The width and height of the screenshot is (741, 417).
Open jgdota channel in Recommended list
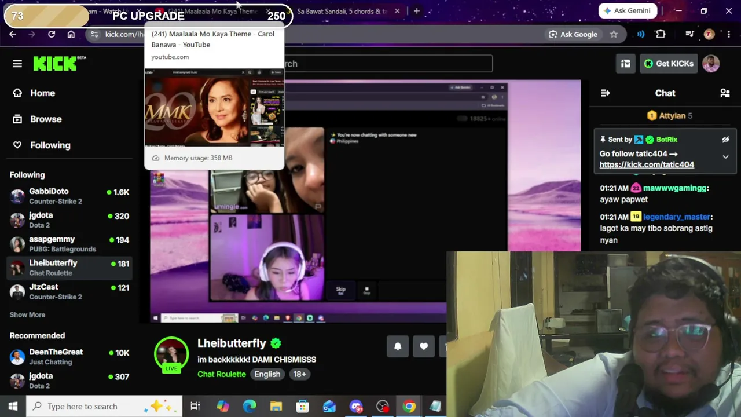69,381
